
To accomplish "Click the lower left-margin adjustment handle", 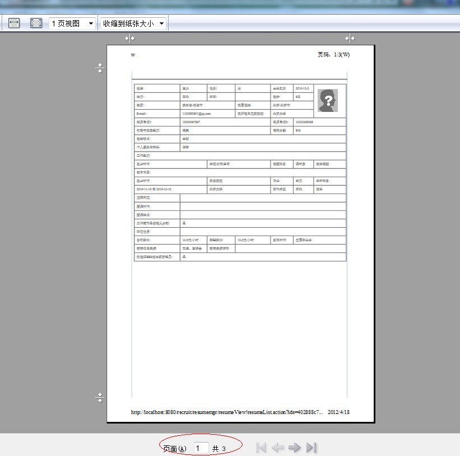I will pos(100,398).
